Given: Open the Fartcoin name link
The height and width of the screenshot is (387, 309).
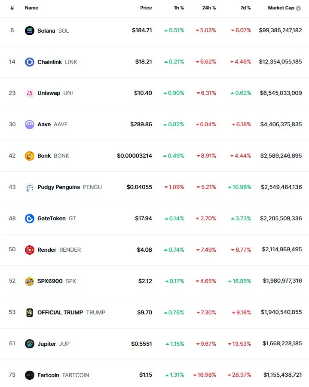Looking at the screenshot, I should click(49, 375).
